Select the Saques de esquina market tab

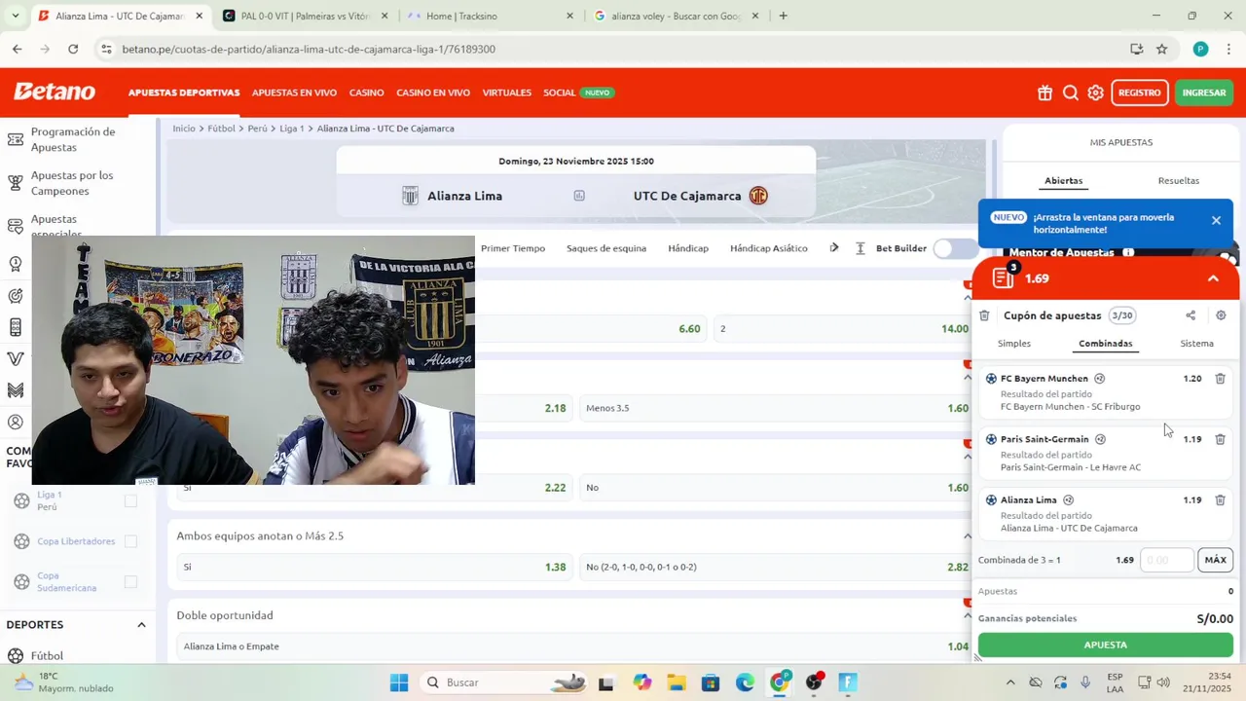(606, 248)
